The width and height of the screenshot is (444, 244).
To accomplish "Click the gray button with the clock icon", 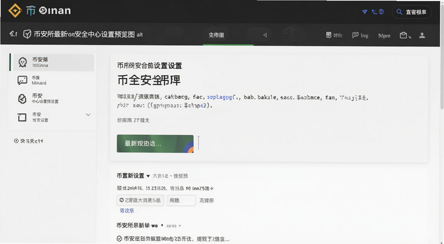I will (x=140, y=200).
